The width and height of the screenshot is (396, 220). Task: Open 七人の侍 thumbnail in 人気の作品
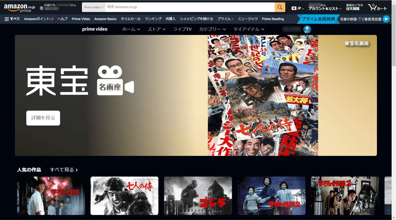124,196
